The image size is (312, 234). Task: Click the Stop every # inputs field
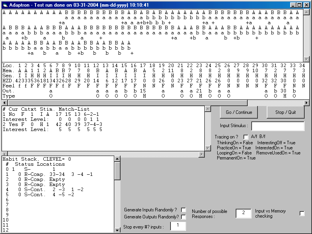[x=178, y=226]
